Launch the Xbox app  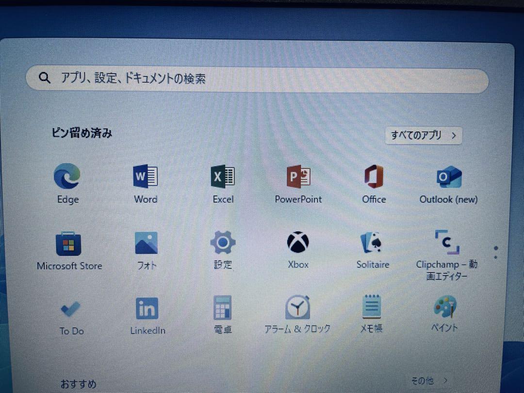point(298,242)
